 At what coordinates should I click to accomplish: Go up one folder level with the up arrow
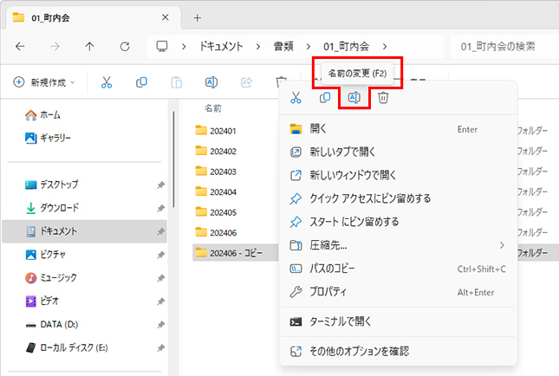[89, 46]
